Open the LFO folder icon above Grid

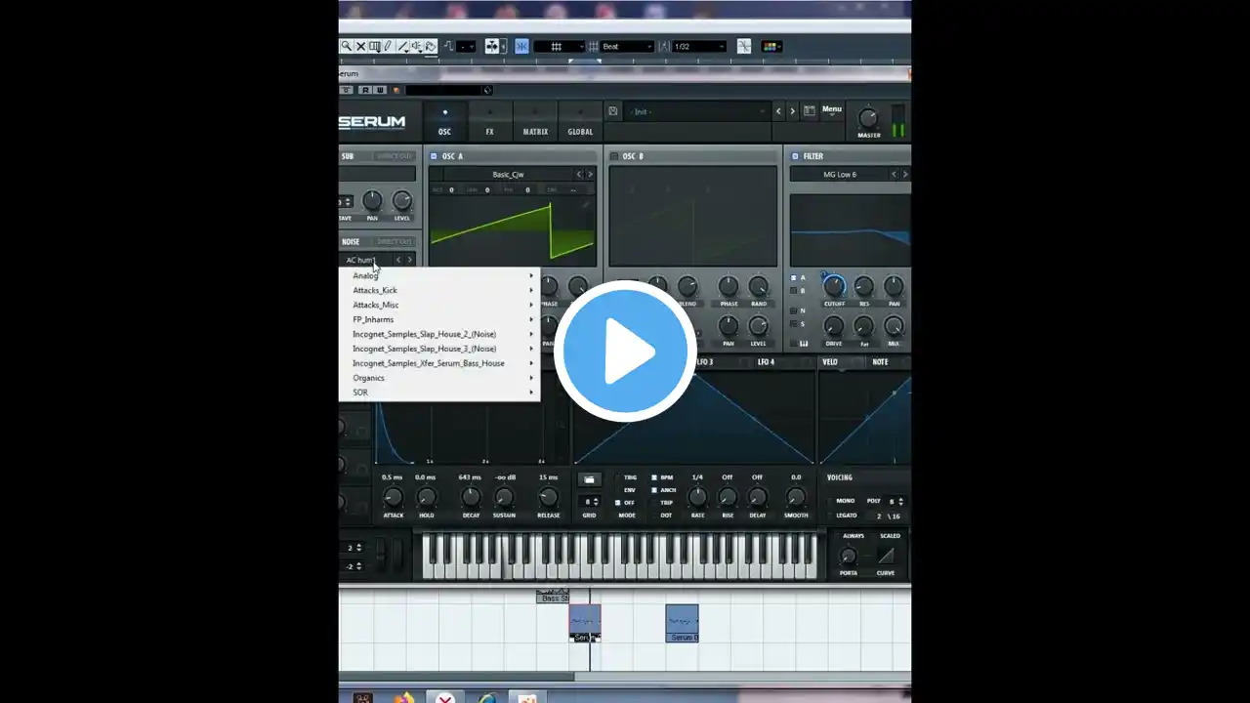(589, 479)
